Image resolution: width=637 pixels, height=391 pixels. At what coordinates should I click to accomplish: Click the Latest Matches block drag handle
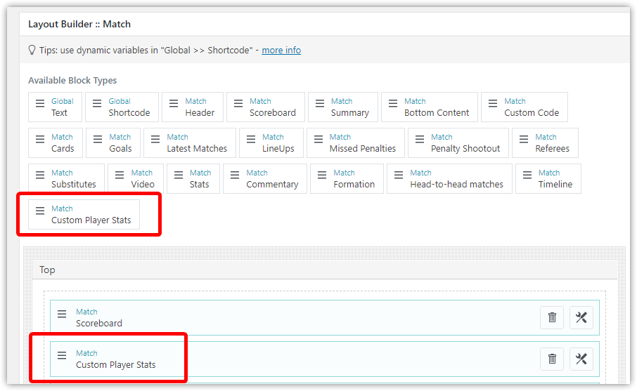(155, 139)
